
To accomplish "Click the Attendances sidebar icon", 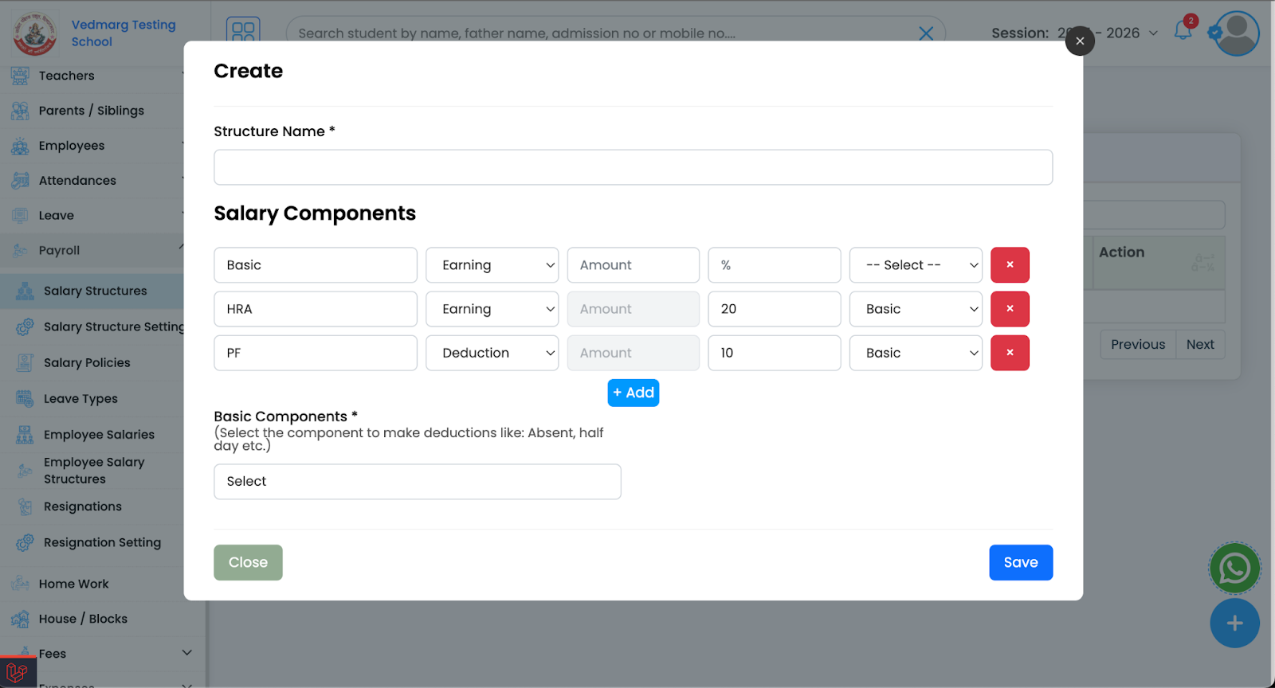I will [x=20, y=182].
